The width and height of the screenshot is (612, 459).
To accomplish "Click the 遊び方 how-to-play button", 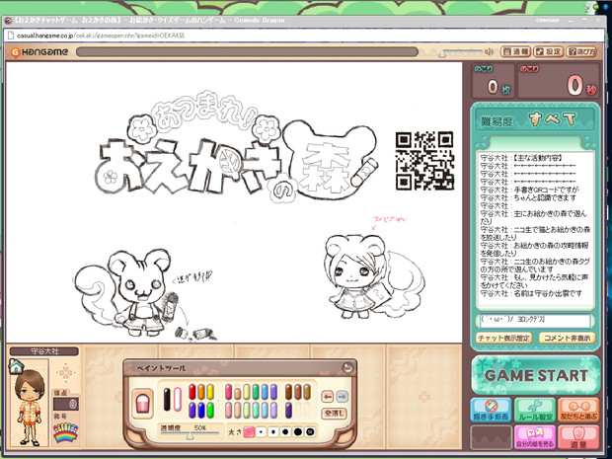I will coord(582,51).
